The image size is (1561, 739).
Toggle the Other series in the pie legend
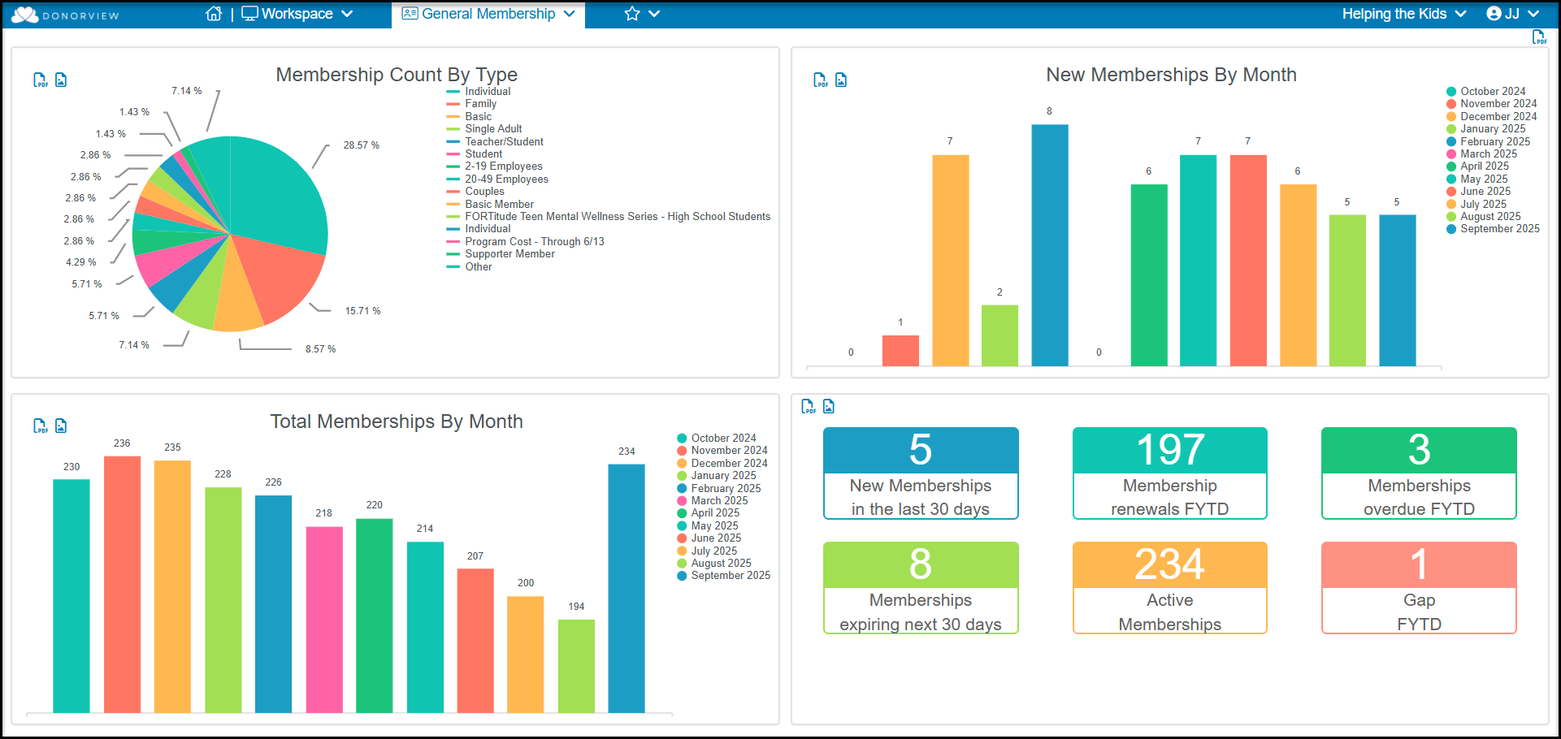470,267
